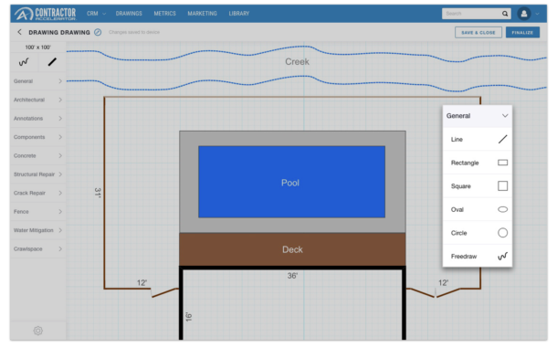Select the Oval shape option
Image resolution: width=557 pixels, height=348 pixels.
[x=477, y=209]
